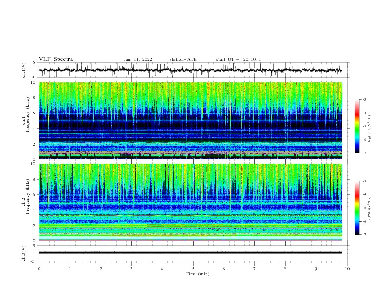Click the log(PSD) label beside the ch.1 color bar
Screen dimensions: 391x302
(x=370, y=129)
